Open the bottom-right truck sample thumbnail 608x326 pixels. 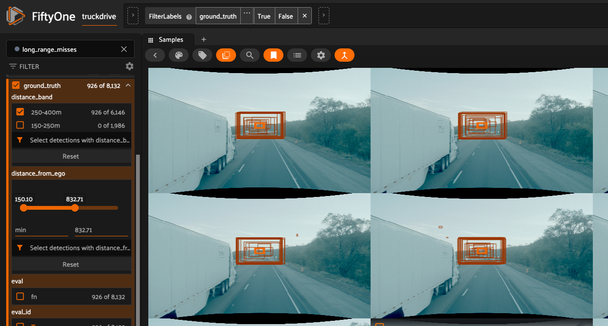481,256
